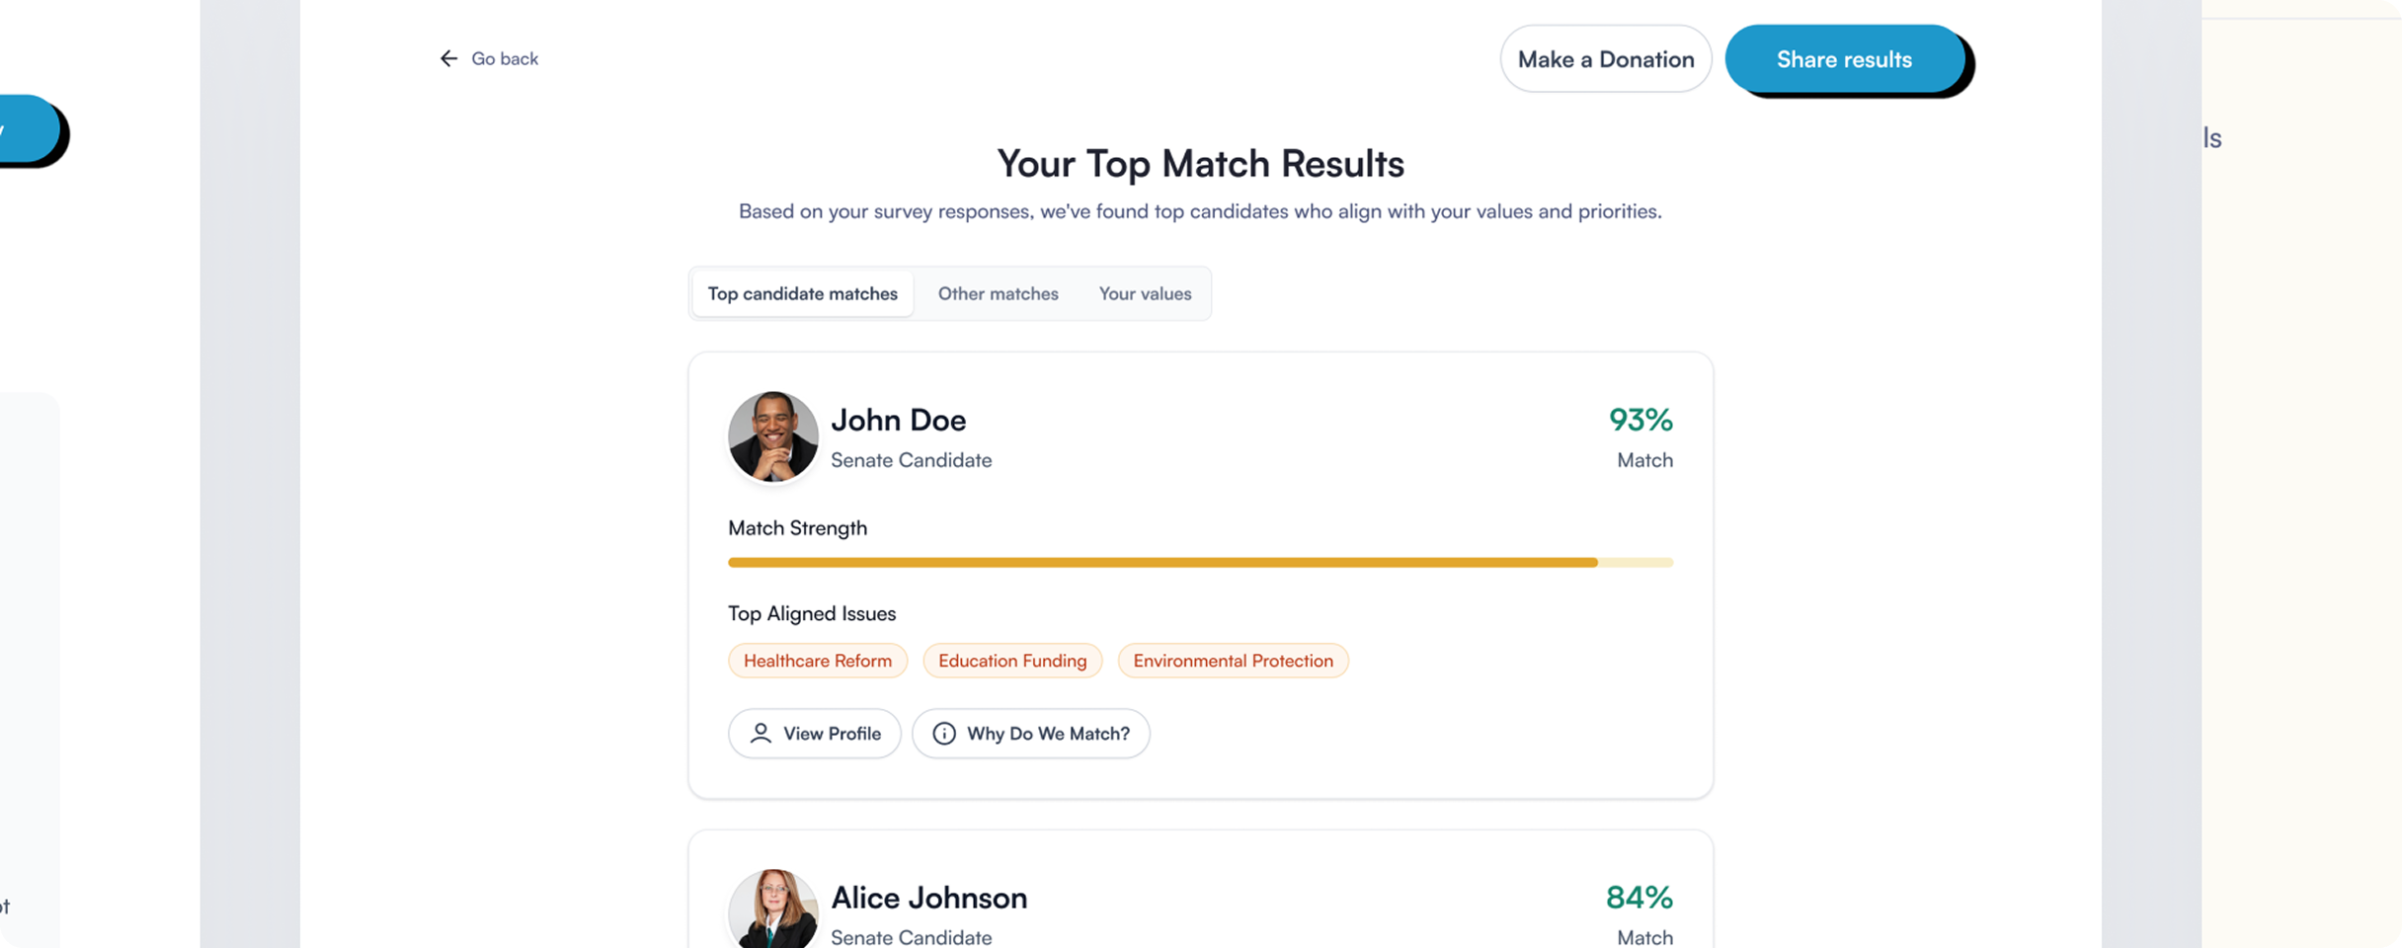Click the person icon in View Profile
Viewport: 2402px width, 948px height.
[761, 734]
